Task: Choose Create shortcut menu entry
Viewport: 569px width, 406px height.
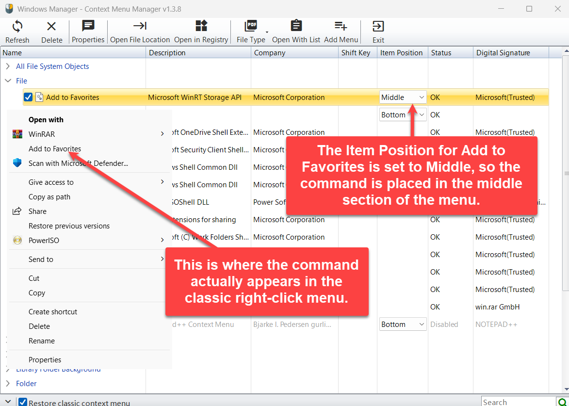Action: 53,312
